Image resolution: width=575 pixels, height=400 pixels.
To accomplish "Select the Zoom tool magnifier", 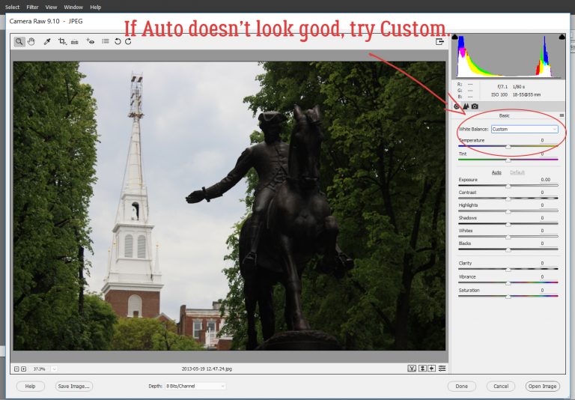I will (19, 41).
